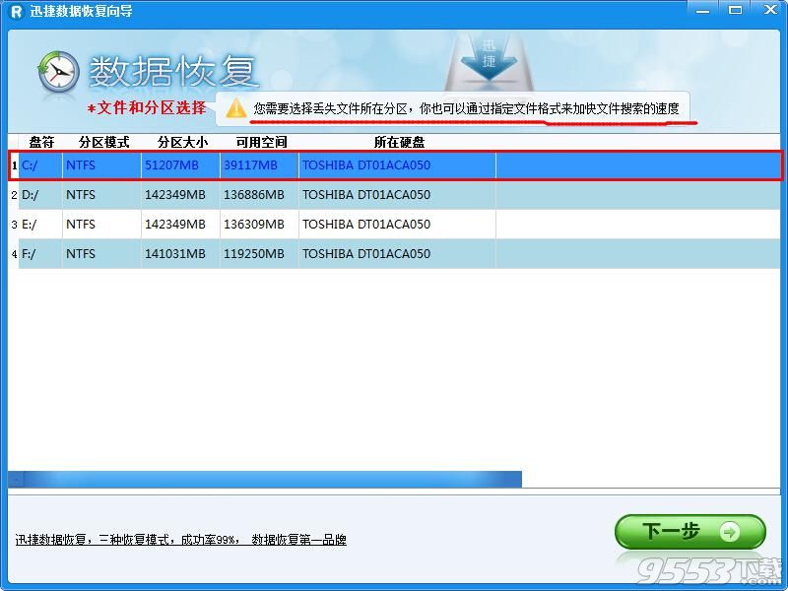Click the 分区大小 column header
The width and height of the screenshot is (788, 591).
[182, 142]
